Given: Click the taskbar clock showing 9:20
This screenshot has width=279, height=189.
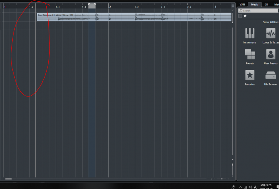Looking at the screenshot, I should point(266,187).
